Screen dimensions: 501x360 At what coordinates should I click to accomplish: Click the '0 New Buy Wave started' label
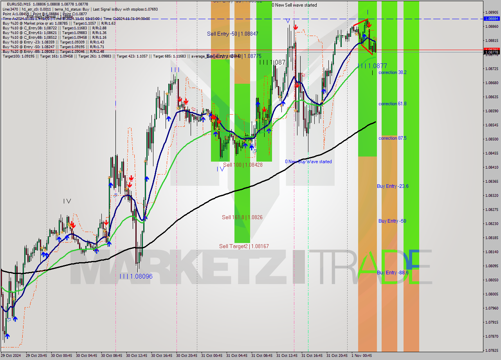click(x=308, y=162)
